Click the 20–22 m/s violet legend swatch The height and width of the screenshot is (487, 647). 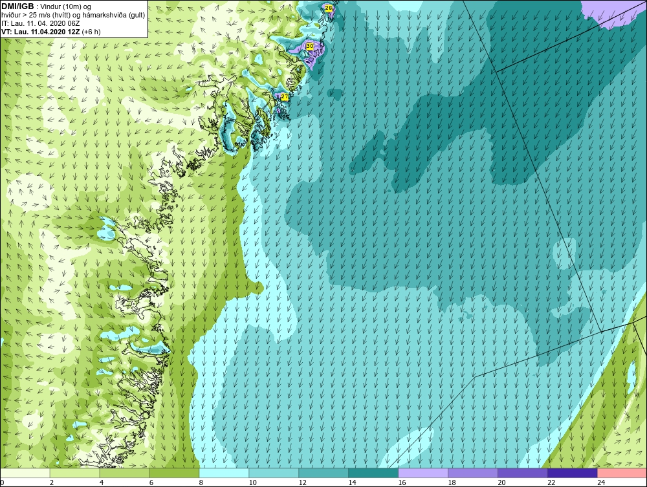point(523,473)
